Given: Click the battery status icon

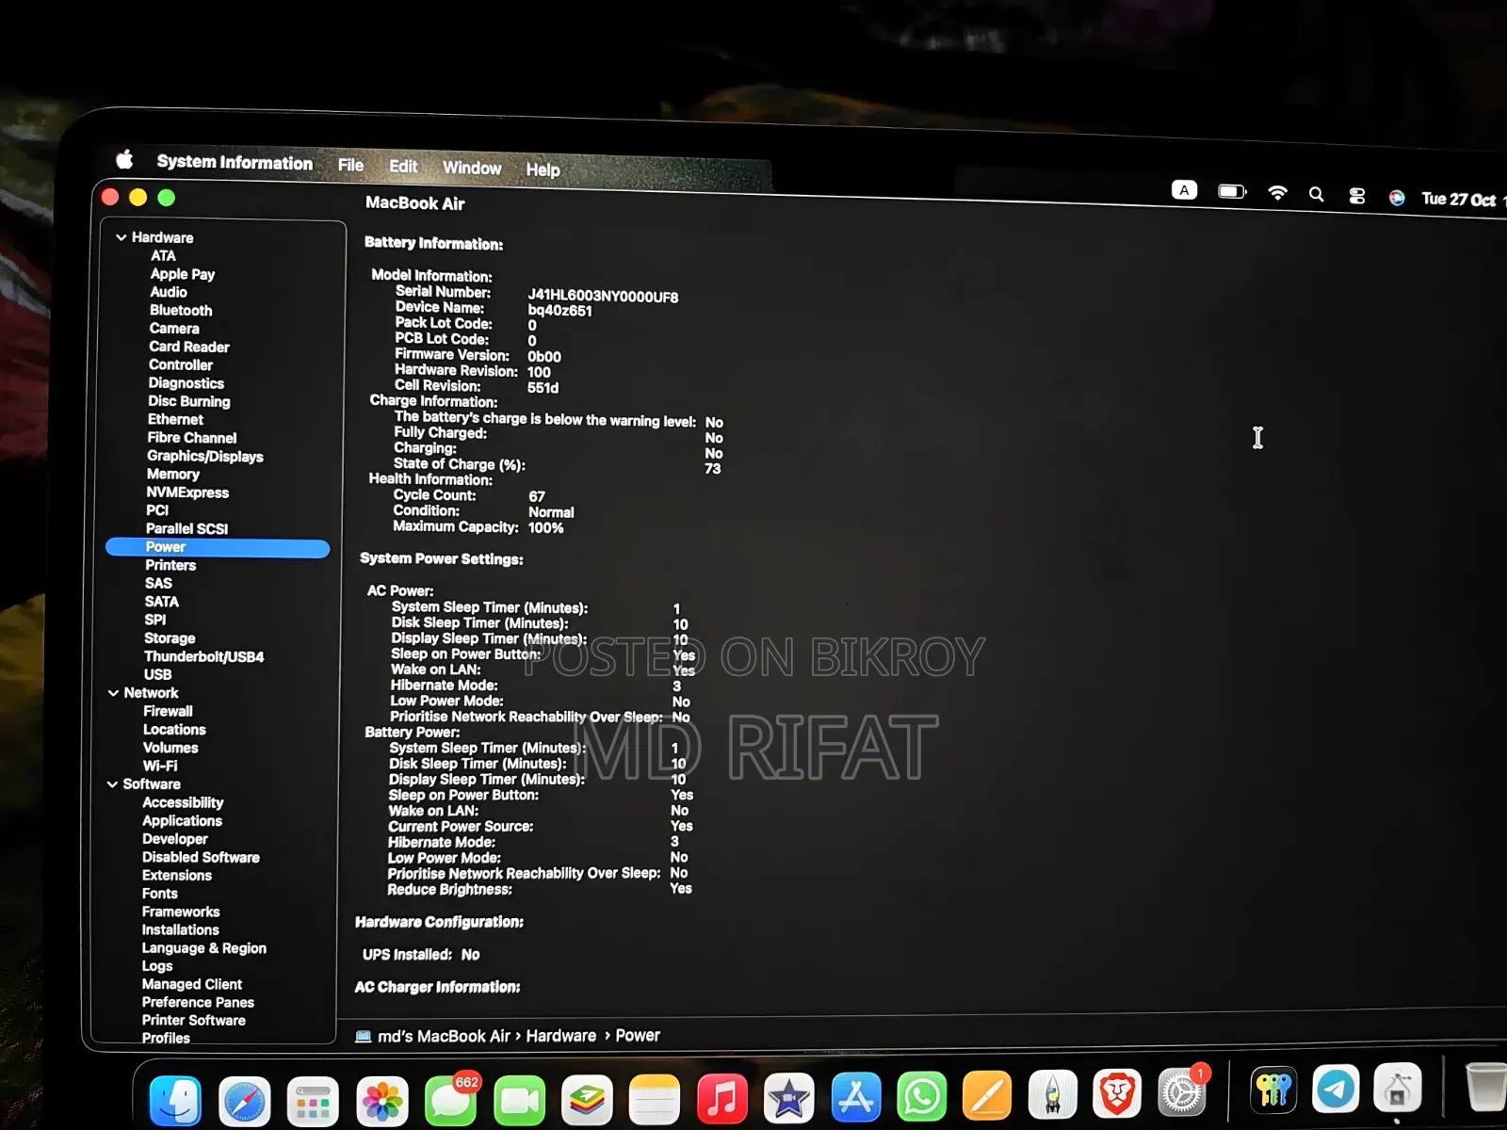Looking at the screenshot, I should pos(1232,191).
